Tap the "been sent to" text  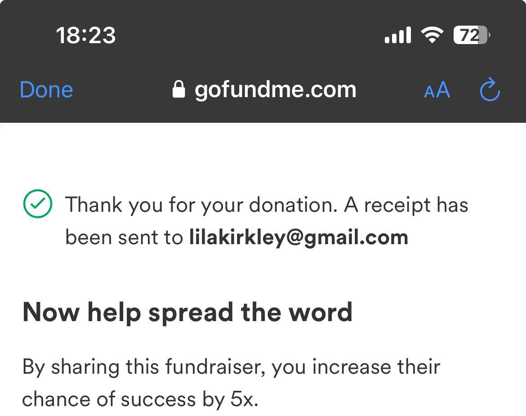124,237
